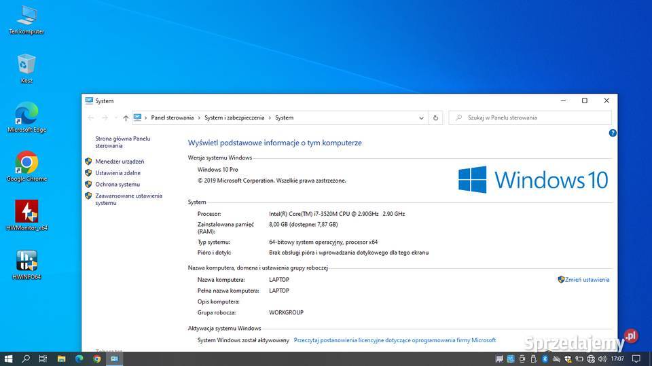The height and width of the screenshot is (366, 652).
Task: Click the WORKGROUP value
Action: coord(286,312)
